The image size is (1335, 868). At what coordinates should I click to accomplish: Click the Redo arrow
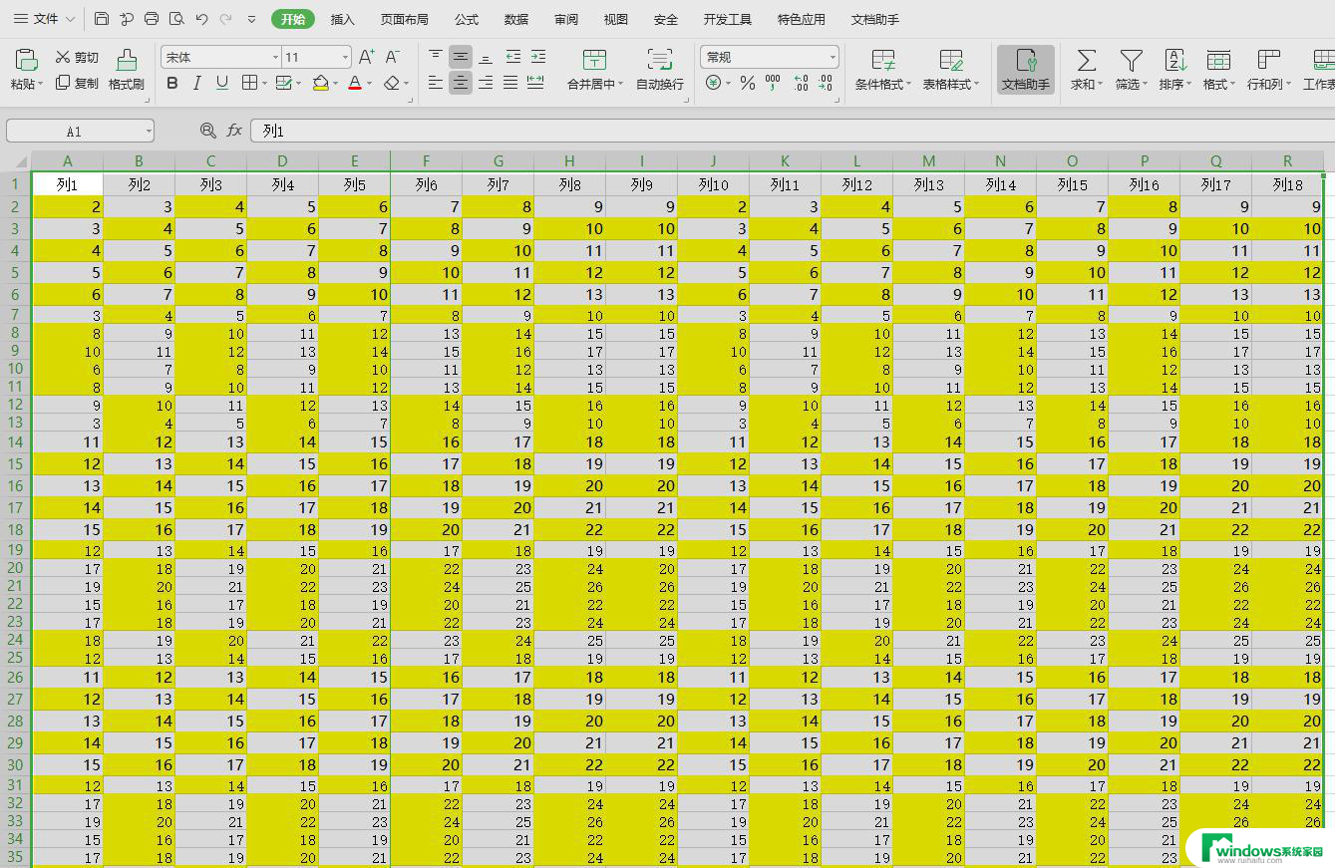pyautogui.click(x=226, y=19)
